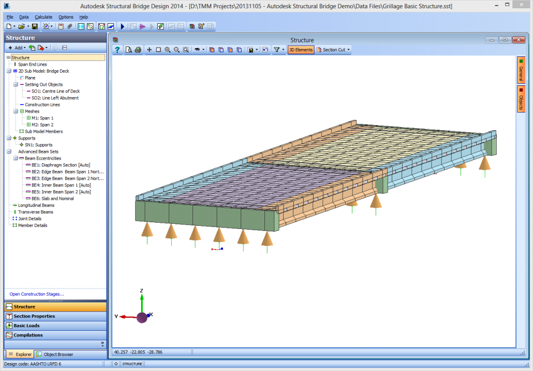Click the Print Preview icon
Screen dimensions: 533x371
coord(129,50)
